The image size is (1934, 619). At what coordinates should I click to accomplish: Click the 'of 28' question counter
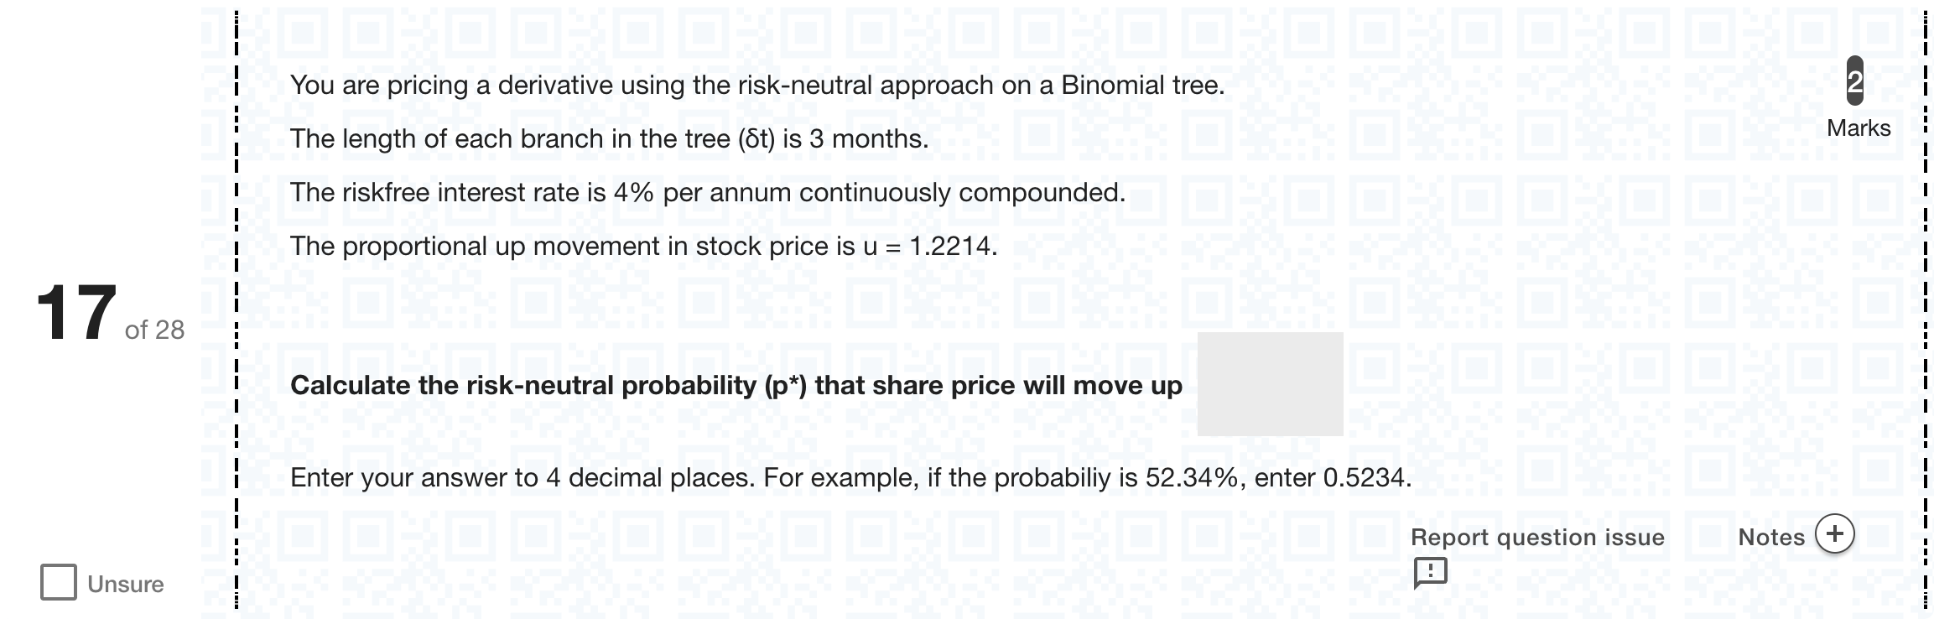pyautogui.click(x=154, y=330)
